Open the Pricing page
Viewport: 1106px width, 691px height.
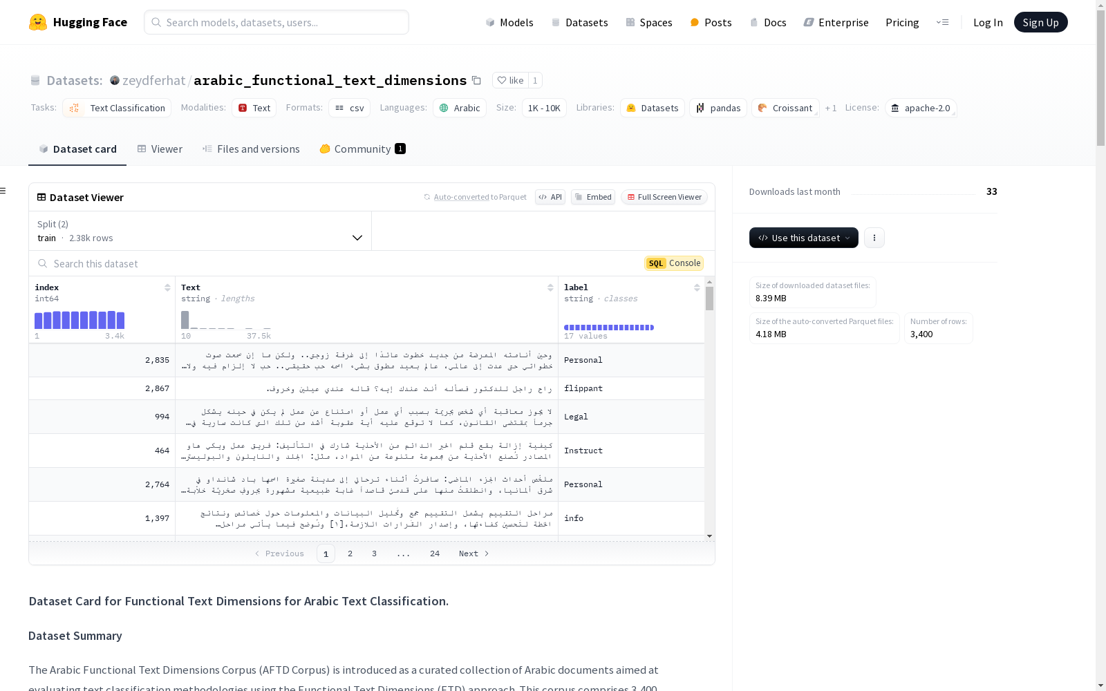(902, 22)
